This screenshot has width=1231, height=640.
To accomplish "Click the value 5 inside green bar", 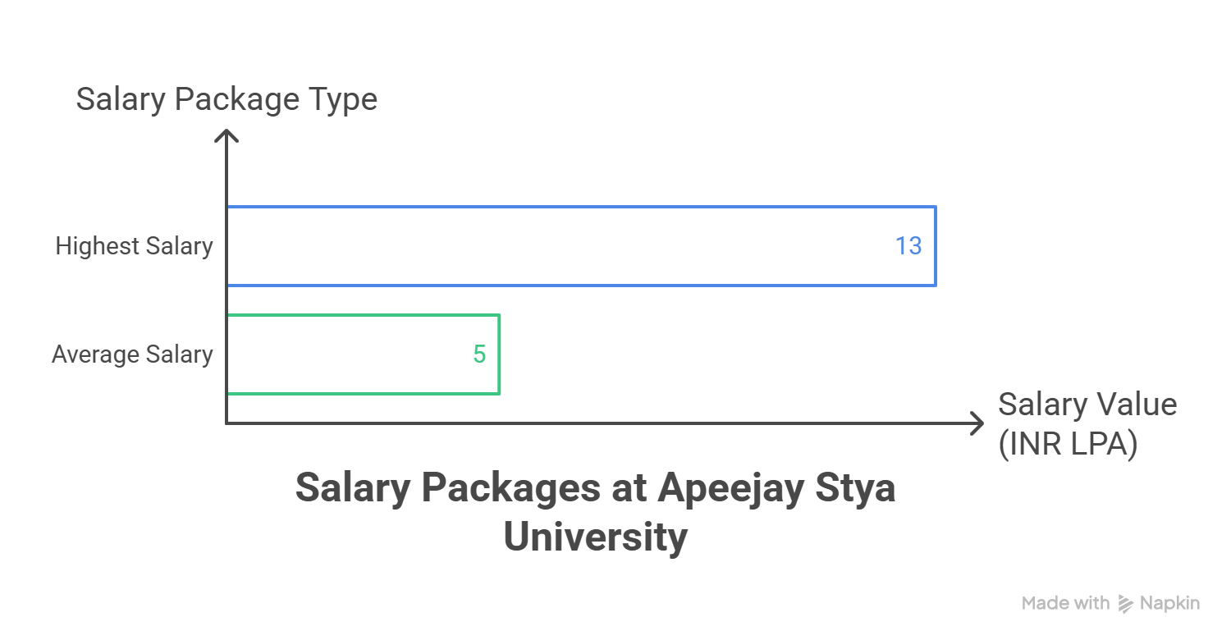I will coord(479,354).
